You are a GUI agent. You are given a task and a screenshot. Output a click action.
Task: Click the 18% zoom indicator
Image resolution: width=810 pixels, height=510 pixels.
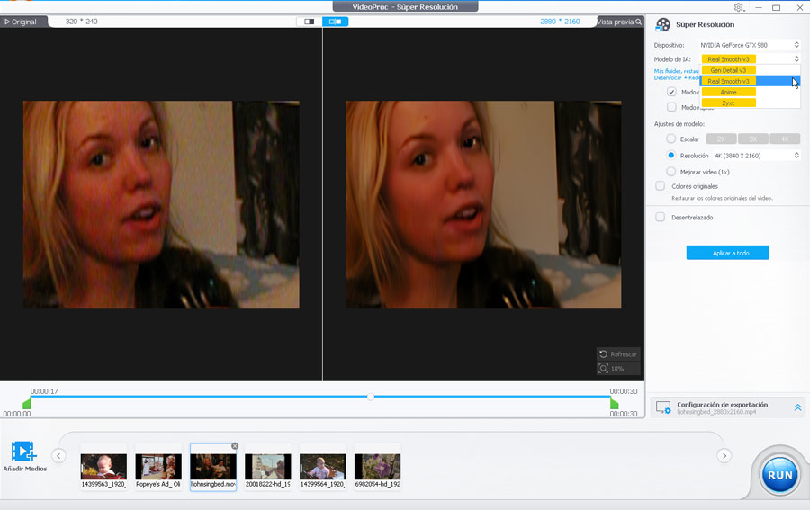tap(618, 369)
